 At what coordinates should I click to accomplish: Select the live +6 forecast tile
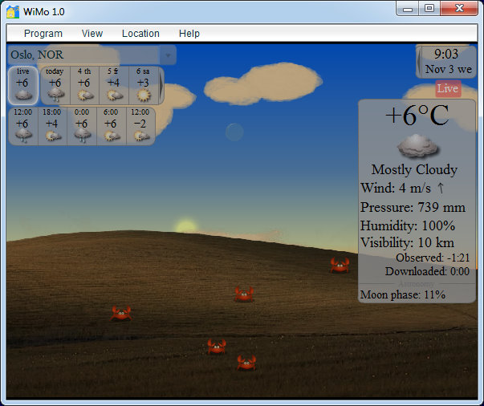coord(23,86)
